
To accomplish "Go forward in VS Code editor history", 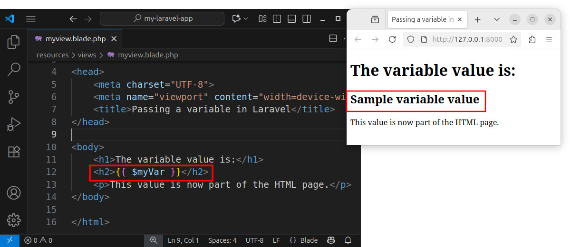I will click(87, 19).
